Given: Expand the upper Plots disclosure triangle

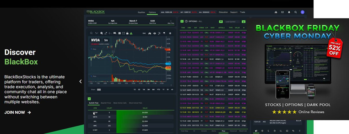Looking at the screenshot, I should (91, 49).
